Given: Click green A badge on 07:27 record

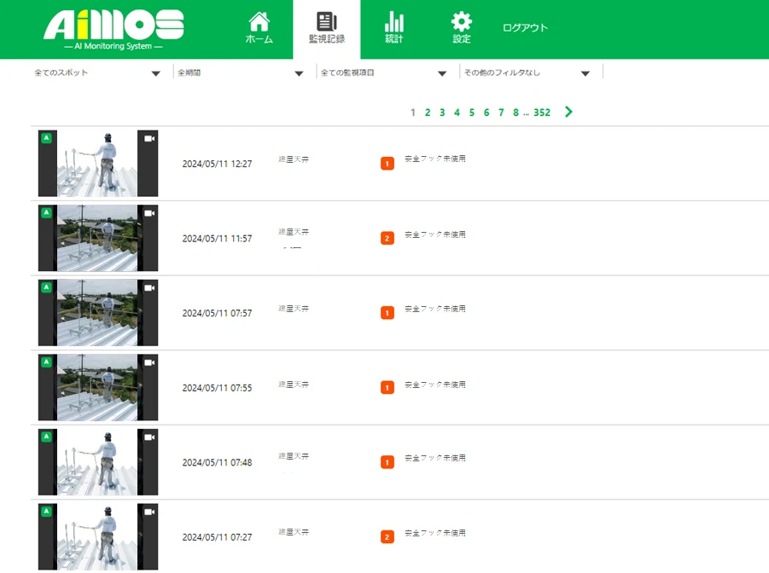Looking at the screenshot, I should tap(47, 512).
